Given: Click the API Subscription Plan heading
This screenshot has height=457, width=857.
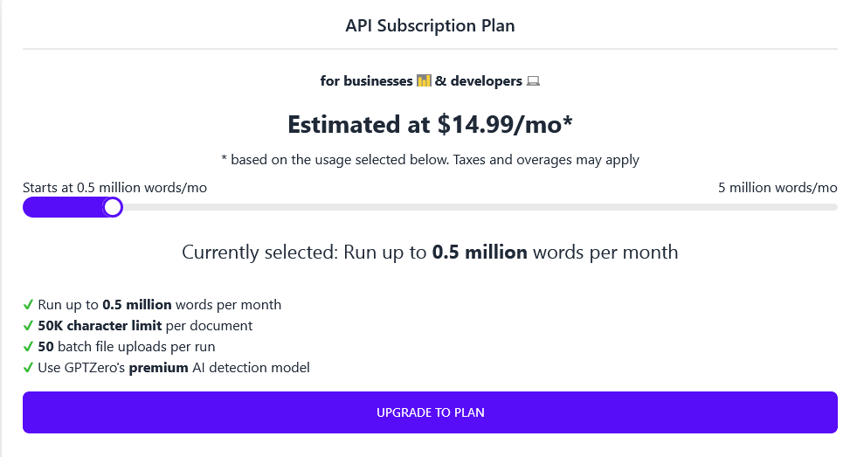Looking at the screenshot, I should coord(430,25).
